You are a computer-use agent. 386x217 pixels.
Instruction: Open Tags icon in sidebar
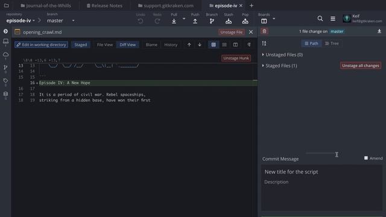point(5,80)
